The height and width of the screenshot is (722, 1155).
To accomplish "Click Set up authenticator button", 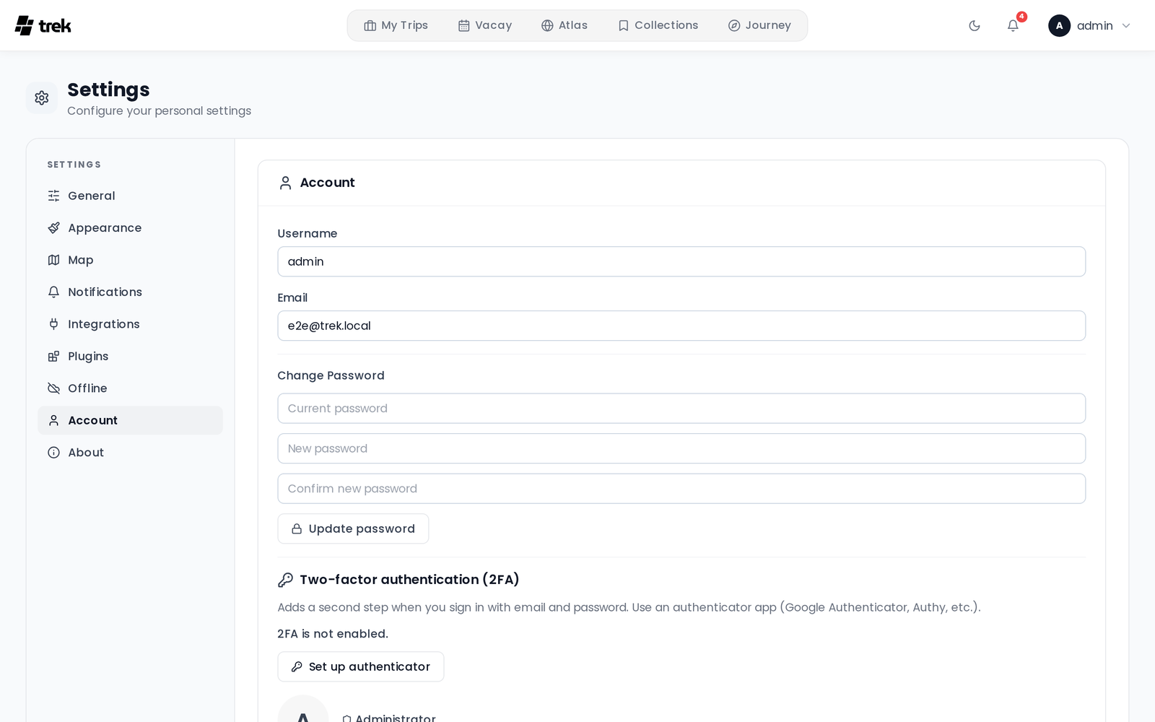I will coord(361,667).
